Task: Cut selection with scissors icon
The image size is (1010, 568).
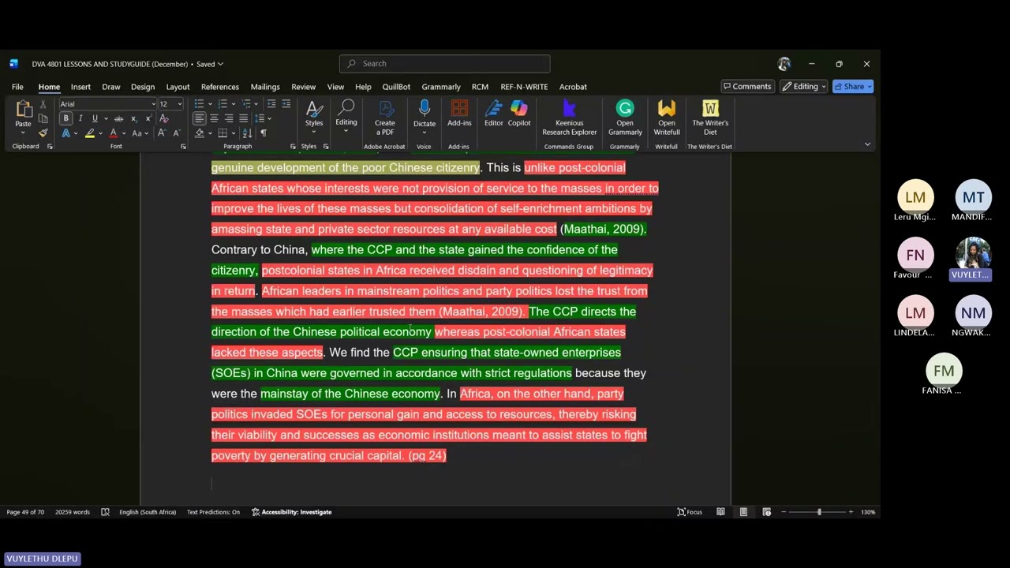Action: click(x=43, y=104)
